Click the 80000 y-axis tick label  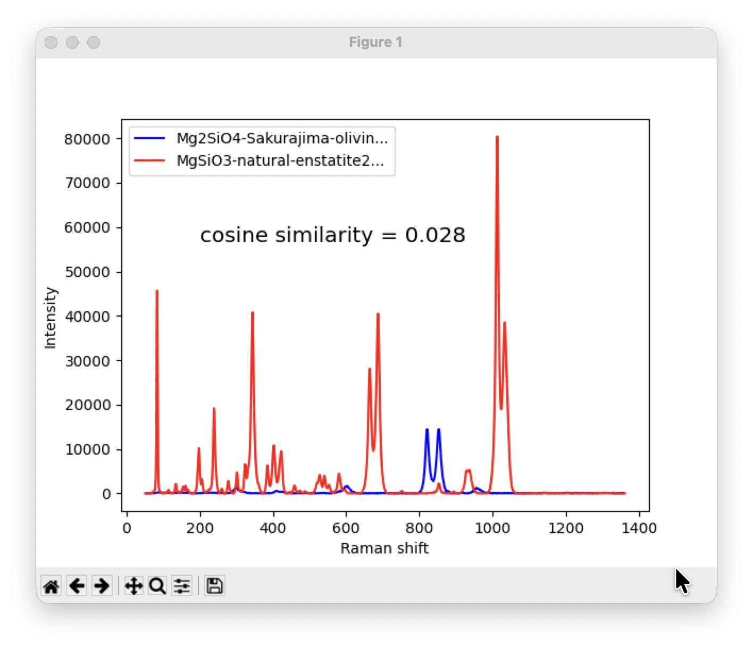pos(87,139)
